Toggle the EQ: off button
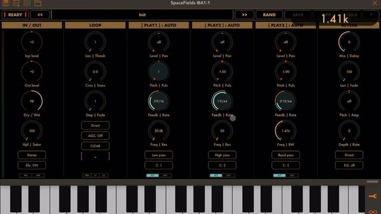Screen dimensions: 381x214 [349, 165]
